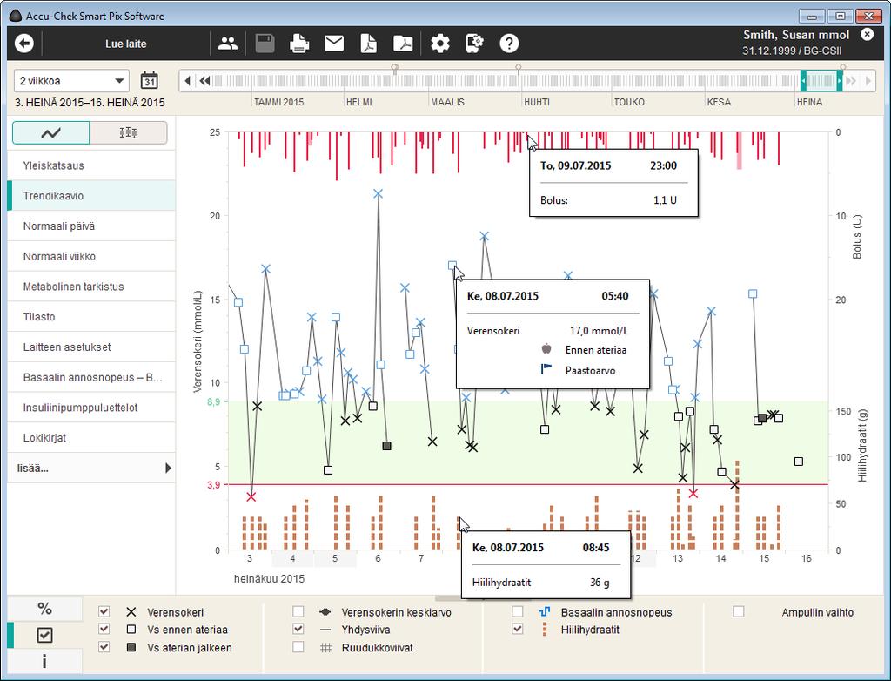Click the red hypoglycemia marker on day 3
Viewport: 891px width, 681px height.
[x=251, y=496]
